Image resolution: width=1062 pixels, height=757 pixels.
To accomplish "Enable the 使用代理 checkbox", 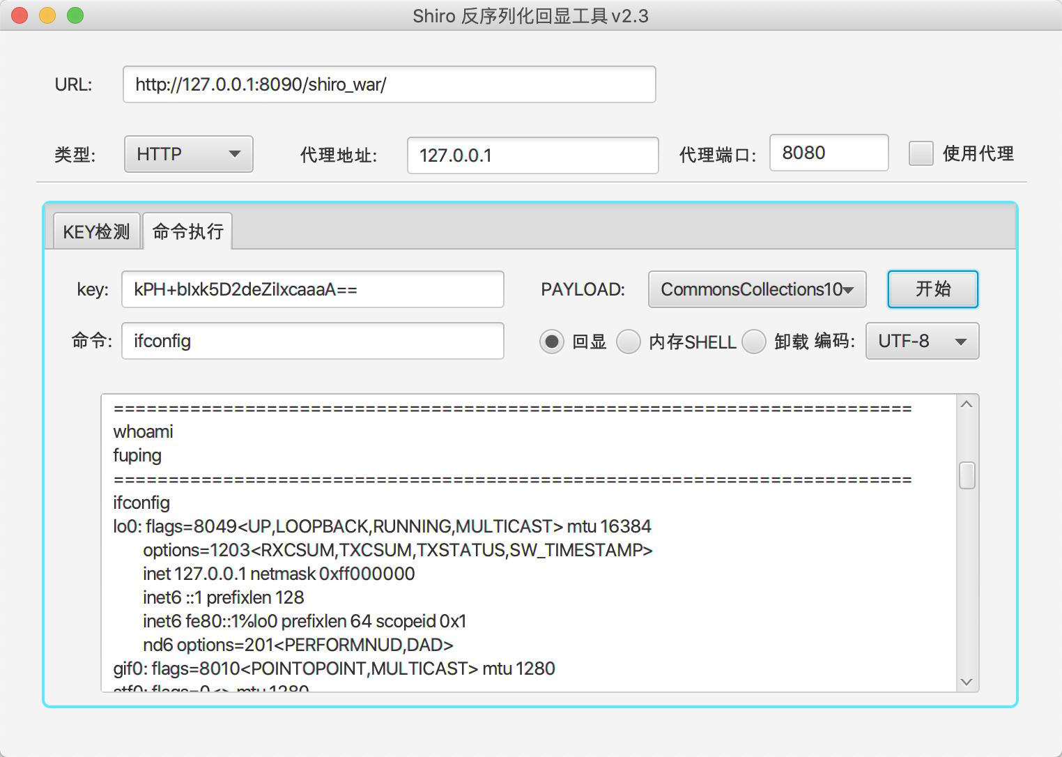I will point(921,153).
